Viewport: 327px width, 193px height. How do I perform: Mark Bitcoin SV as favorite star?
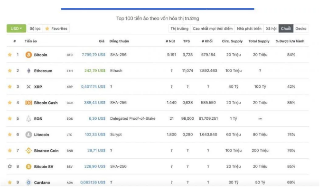pyautogui.click(x=10, y=166)
